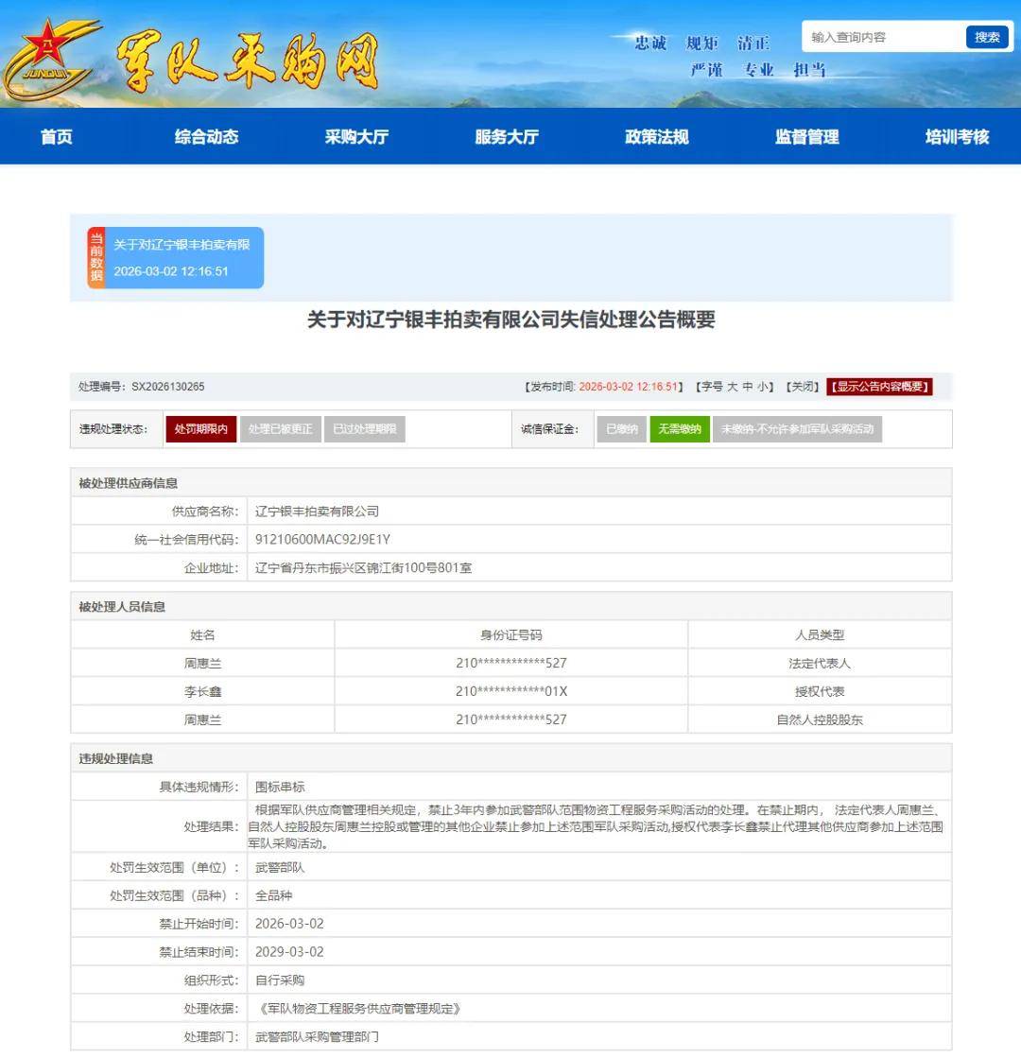
Task: Go to the 首页 nav item
Action: pos(57,137)
